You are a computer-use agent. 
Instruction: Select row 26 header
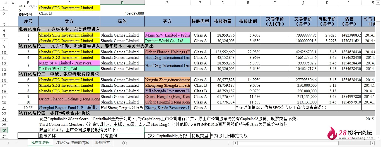(4, 130)
